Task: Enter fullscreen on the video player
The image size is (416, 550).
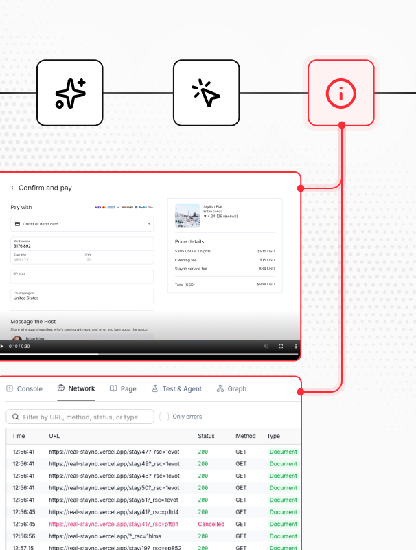Action: (x=281, y=346)
